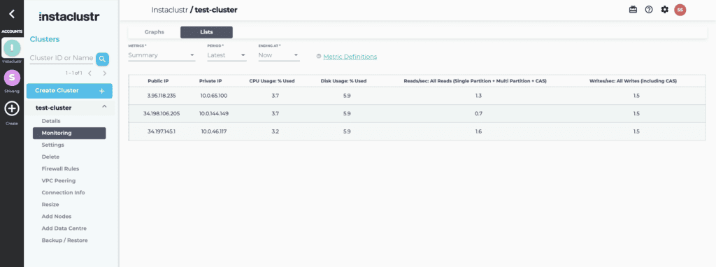The height and width of the screenshot is (267, 716).
Task: Open the Metrics Summary dropdown
Action: pyautogui.click(x=162, y=55)
